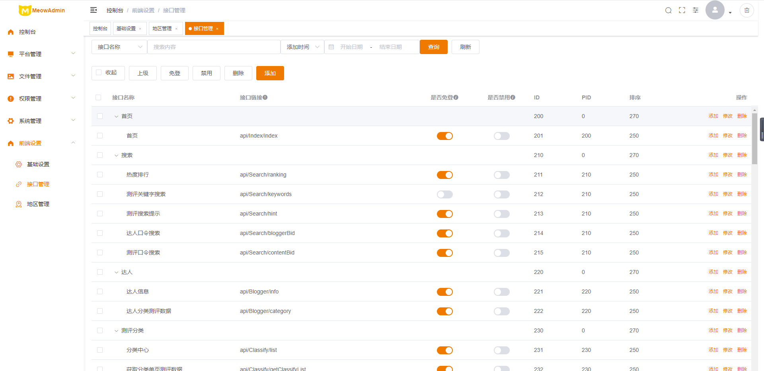Click the 前端设置 home icon
This screenshot has width=764, height=371.
tap(11, 143)
